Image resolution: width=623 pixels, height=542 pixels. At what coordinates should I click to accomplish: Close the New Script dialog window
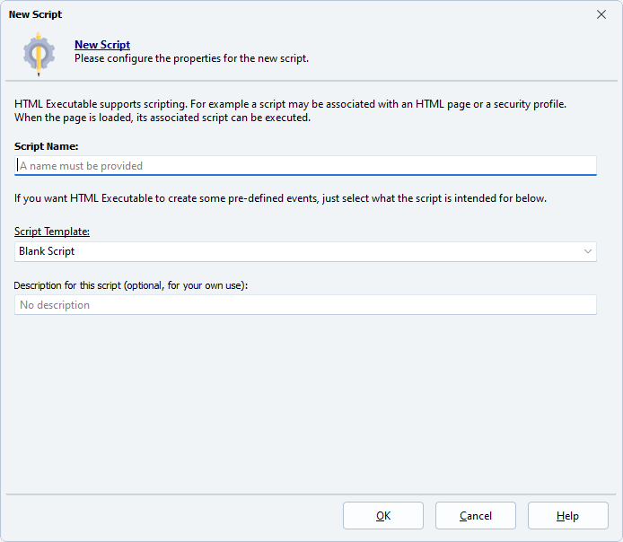click(601, 14)
